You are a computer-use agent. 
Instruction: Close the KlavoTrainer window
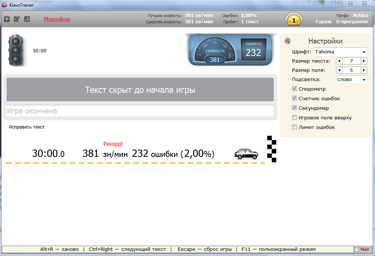(364, 4)
